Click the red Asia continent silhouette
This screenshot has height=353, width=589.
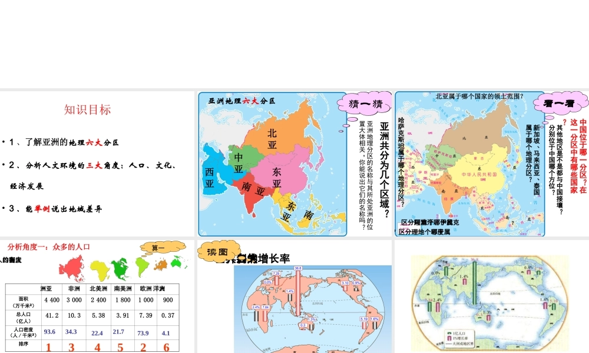point(72,268)
